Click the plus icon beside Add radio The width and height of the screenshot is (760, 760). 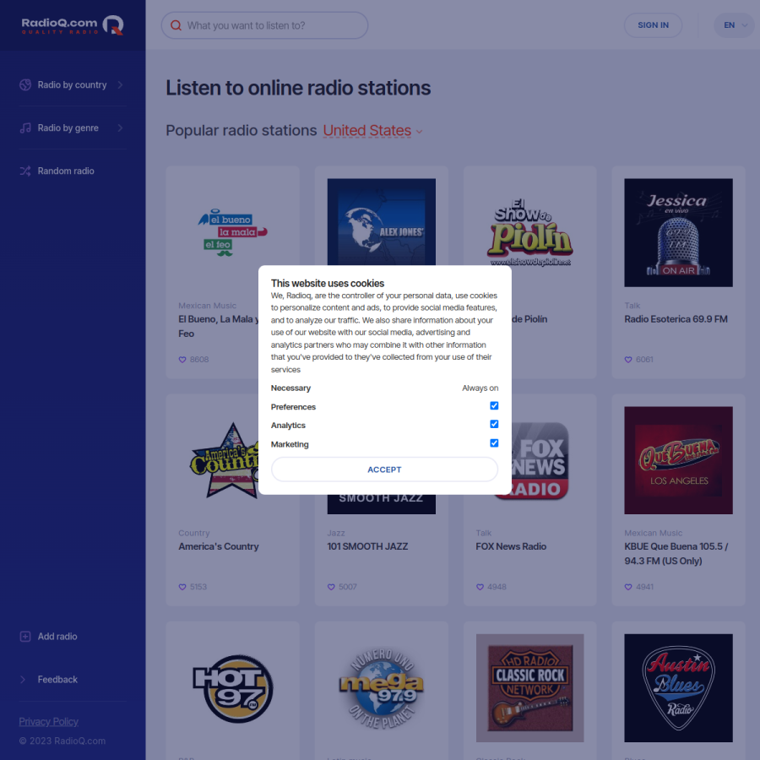pos(25,637)
